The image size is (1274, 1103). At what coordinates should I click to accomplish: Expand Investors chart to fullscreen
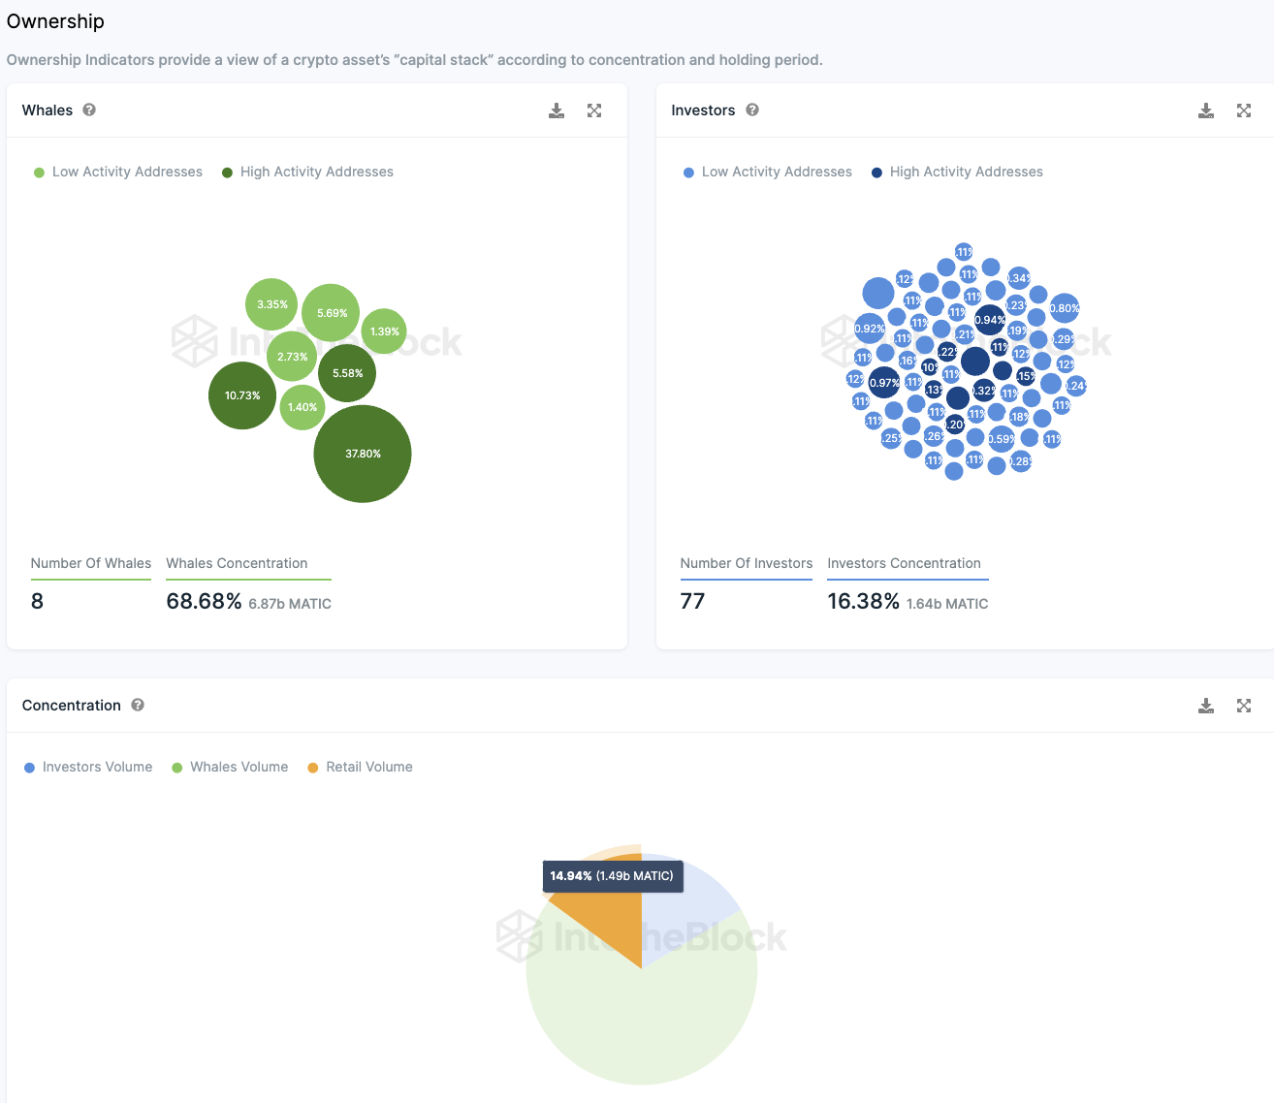(x=1244, y=110)
